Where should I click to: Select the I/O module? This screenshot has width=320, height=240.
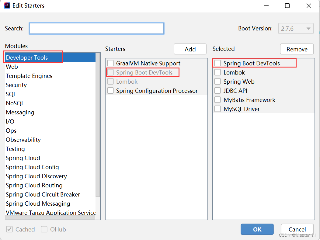[50, 121]
